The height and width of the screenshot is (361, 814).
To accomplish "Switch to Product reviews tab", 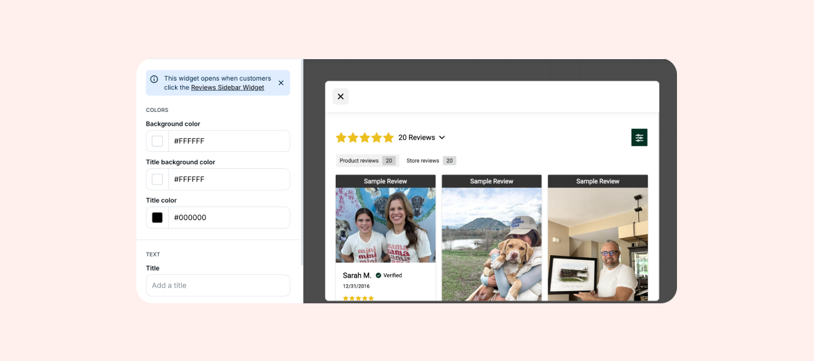I will [x=366, y=161].
